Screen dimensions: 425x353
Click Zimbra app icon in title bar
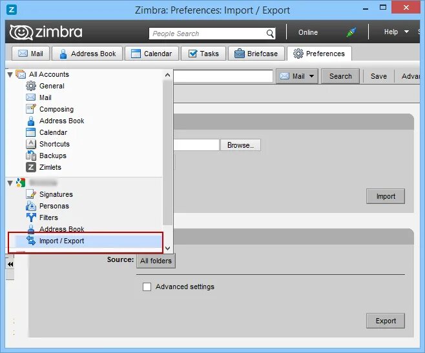[12, 10]
